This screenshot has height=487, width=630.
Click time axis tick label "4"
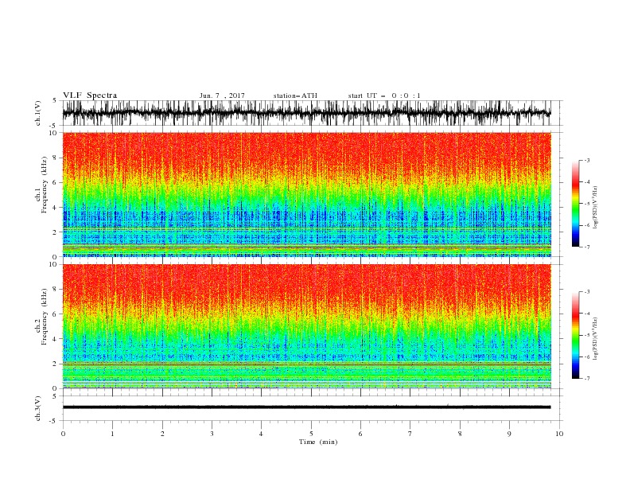[x=261, y=434]
